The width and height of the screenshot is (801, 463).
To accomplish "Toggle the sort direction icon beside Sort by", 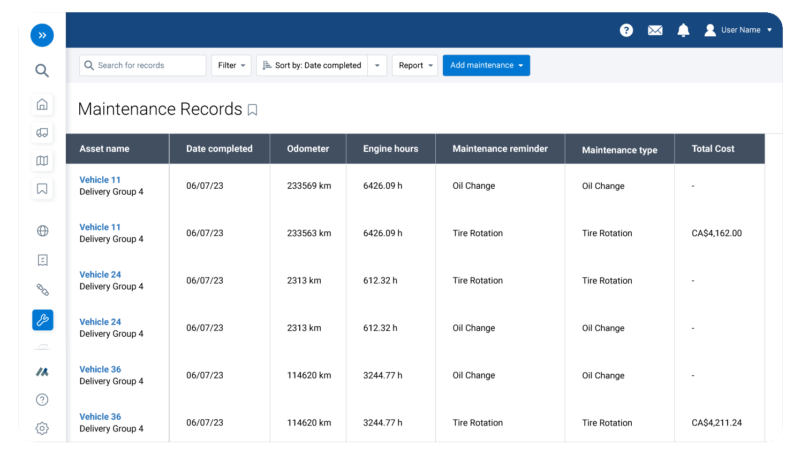I will pos(267,65).
